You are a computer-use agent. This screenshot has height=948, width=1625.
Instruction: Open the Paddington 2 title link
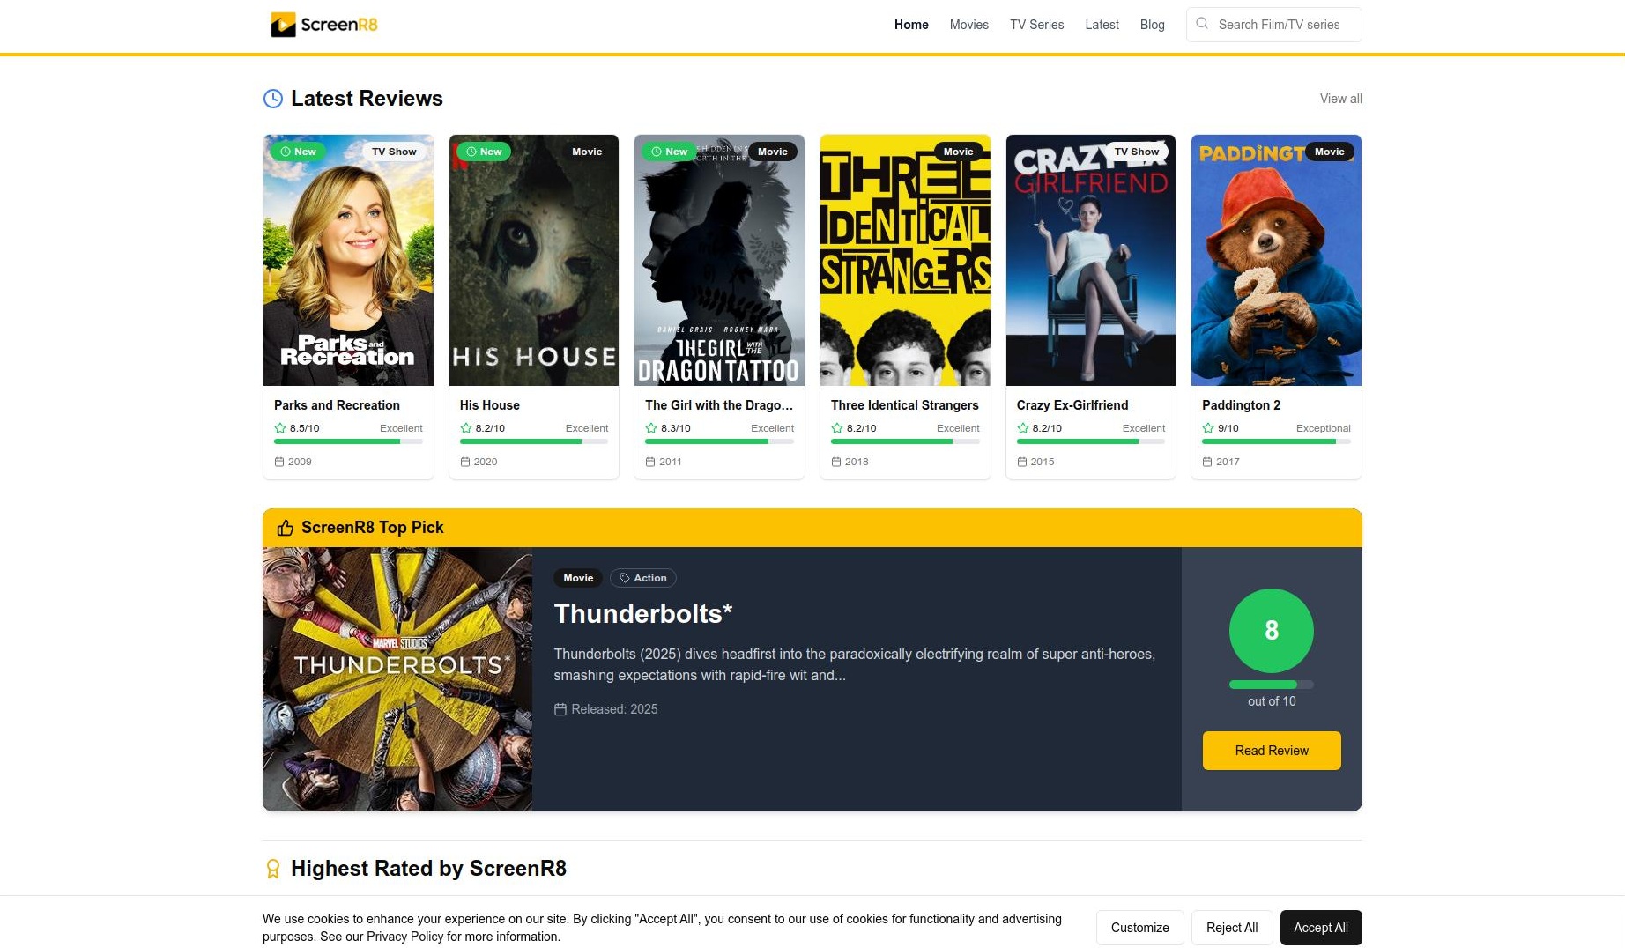pos(1242,405)
